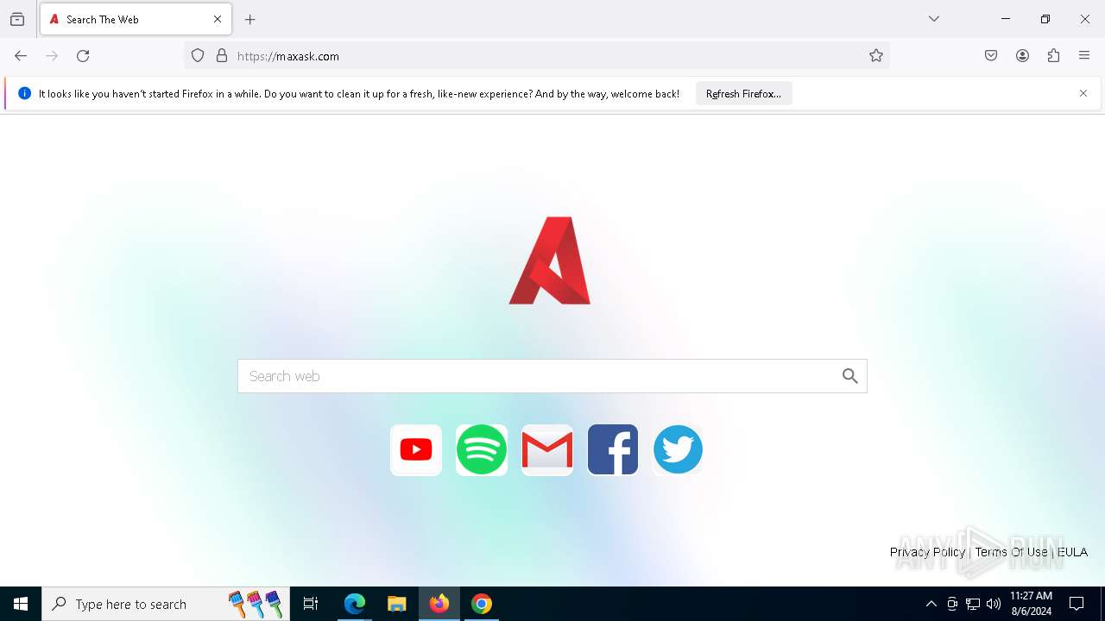This screenshot has height=621, width=1105.
Task: Click the Meet Now tray icon
Action: tap(952, 604)
